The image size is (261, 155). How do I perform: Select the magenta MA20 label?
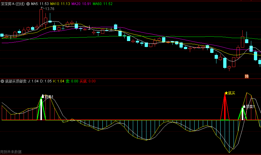click(81, 4)
